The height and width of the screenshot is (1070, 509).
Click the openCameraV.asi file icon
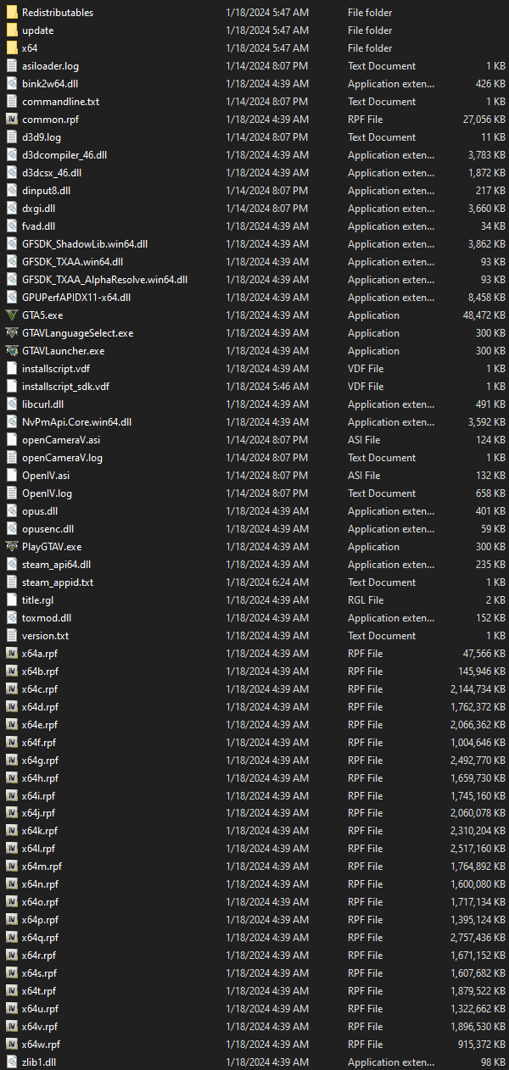12,440
